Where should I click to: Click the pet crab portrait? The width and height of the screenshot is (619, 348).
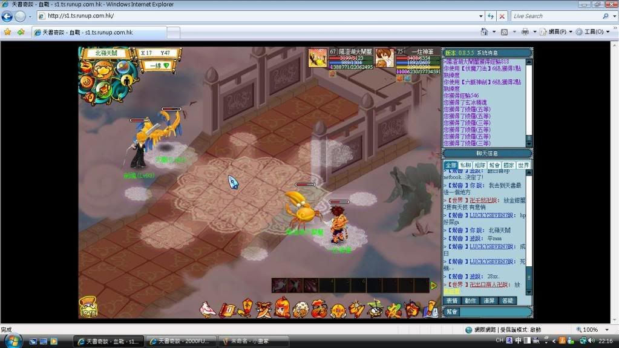(x=318, y=58)
